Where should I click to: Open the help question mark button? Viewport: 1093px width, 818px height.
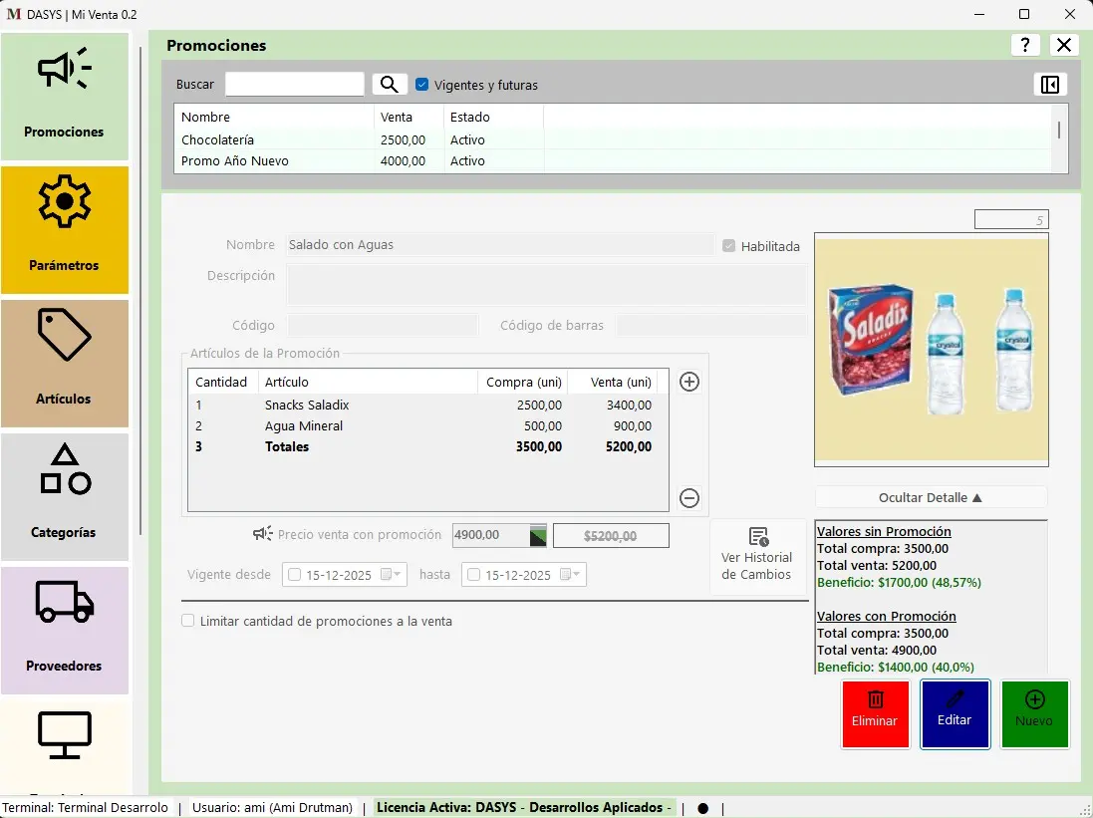(x=1025, y=45)
